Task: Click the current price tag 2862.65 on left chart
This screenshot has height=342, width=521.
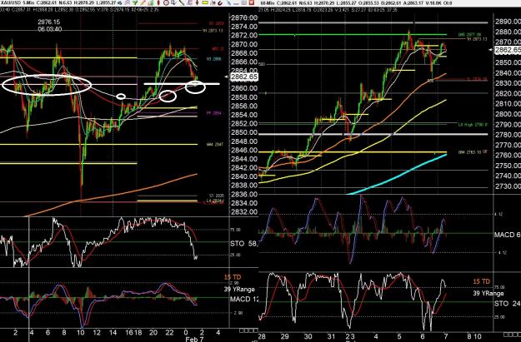Action: point(244,77)
